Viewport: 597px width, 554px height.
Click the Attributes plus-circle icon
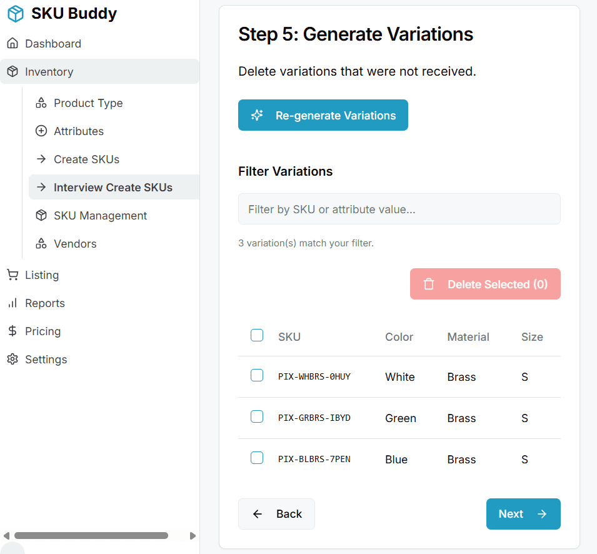point(41,131)
